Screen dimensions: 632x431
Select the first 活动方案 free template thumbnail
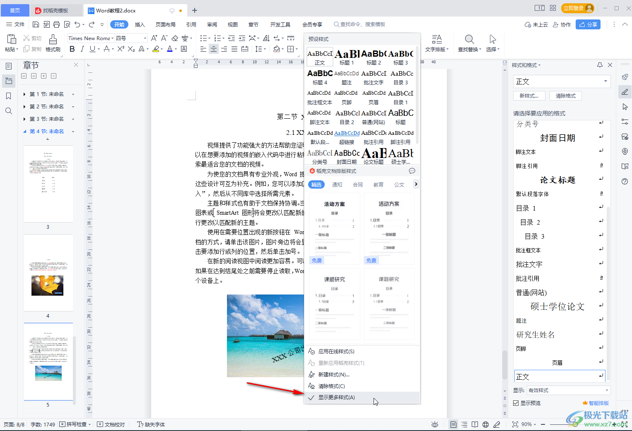point(335,229)
